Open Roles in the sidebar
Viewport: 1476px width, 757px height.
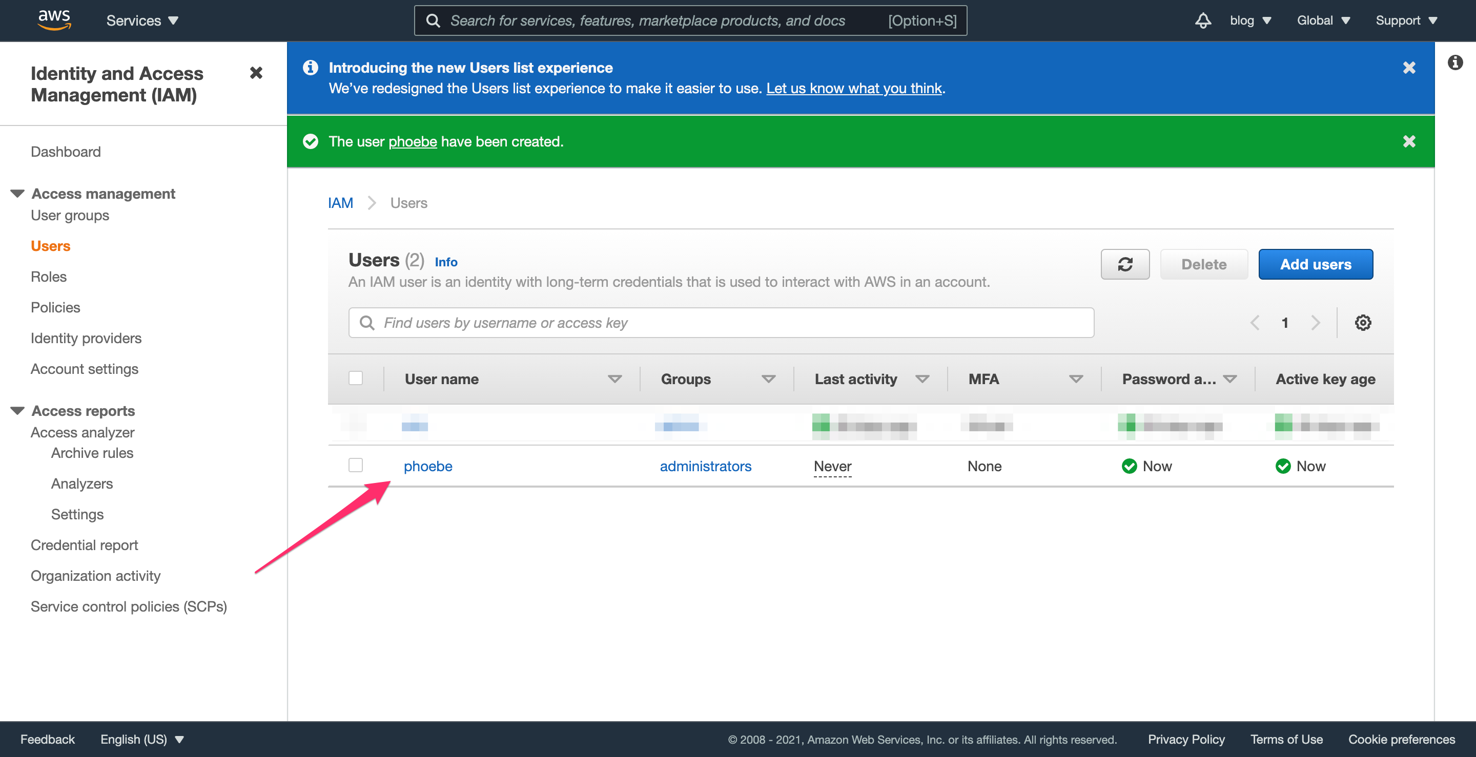49,277
